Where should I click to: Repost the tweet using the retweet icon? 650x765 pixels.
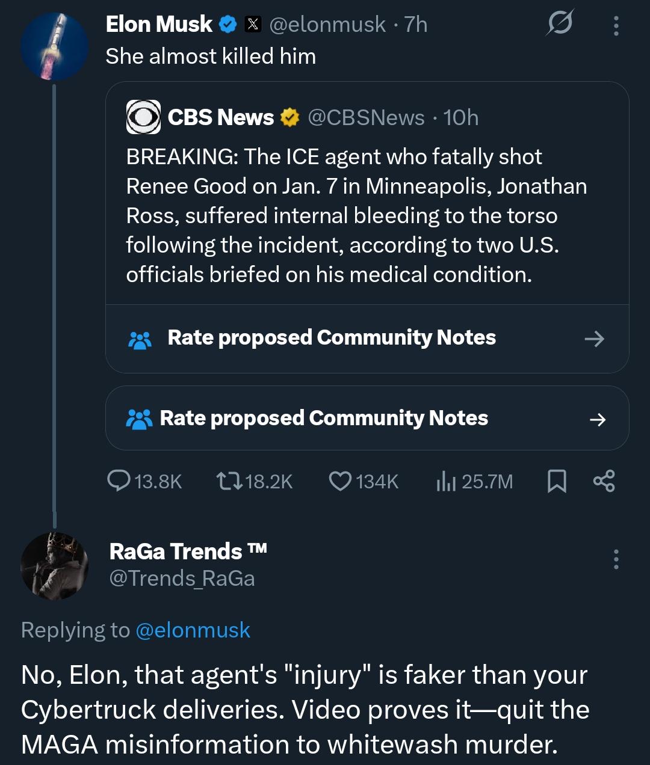229,481
